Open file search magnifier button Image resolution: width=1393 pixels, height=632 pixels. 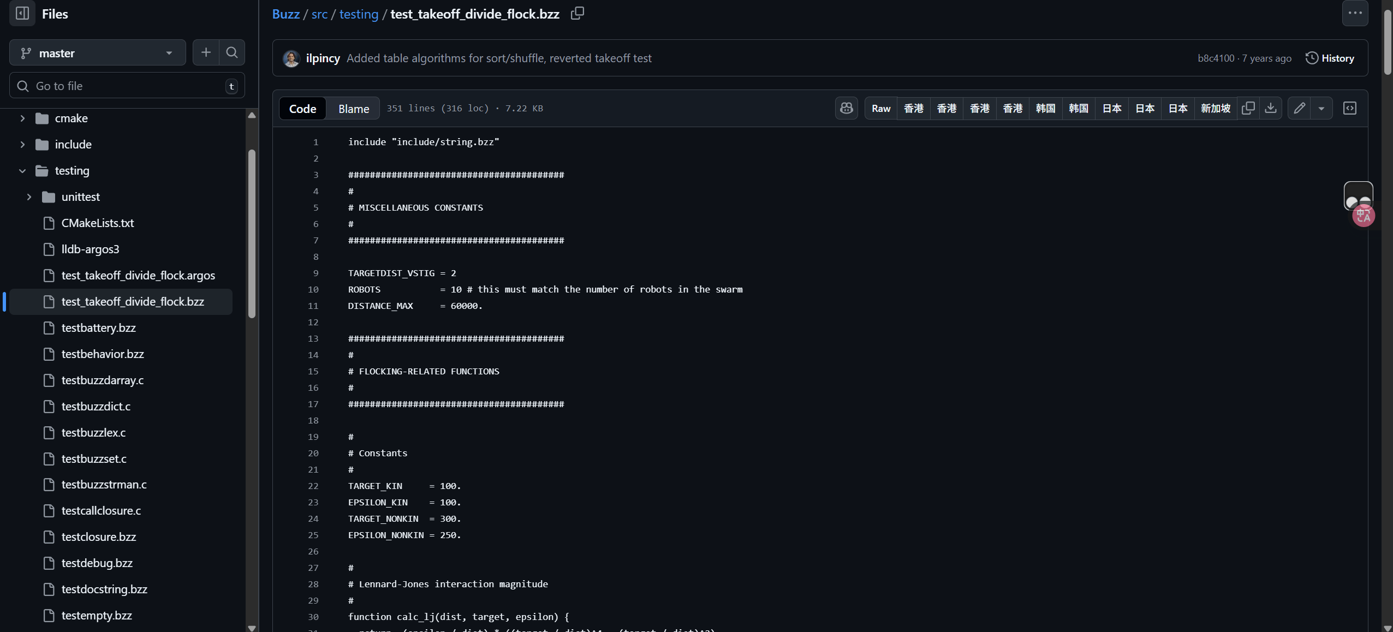[x=232, y=52]
